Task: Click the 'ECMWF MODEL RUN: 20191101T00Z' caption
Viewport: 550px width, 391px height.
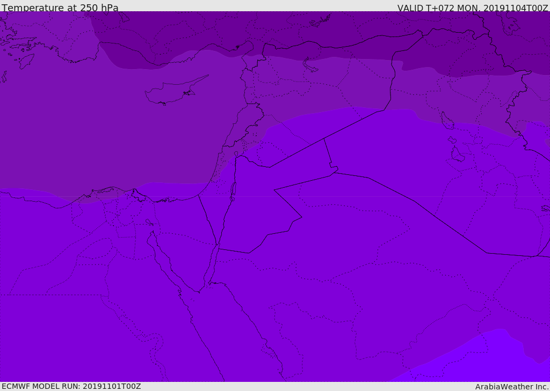Action: (71, 386)
